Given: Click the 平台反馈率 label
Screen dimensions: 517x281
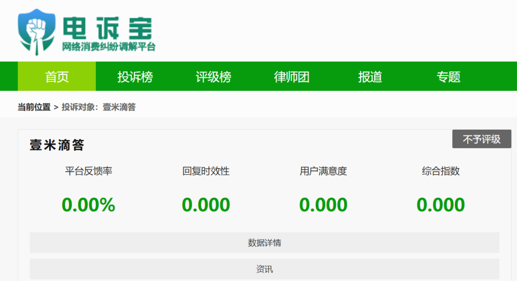Looking at the screenshot, I should pyautogui.click(x=88, y=171).
